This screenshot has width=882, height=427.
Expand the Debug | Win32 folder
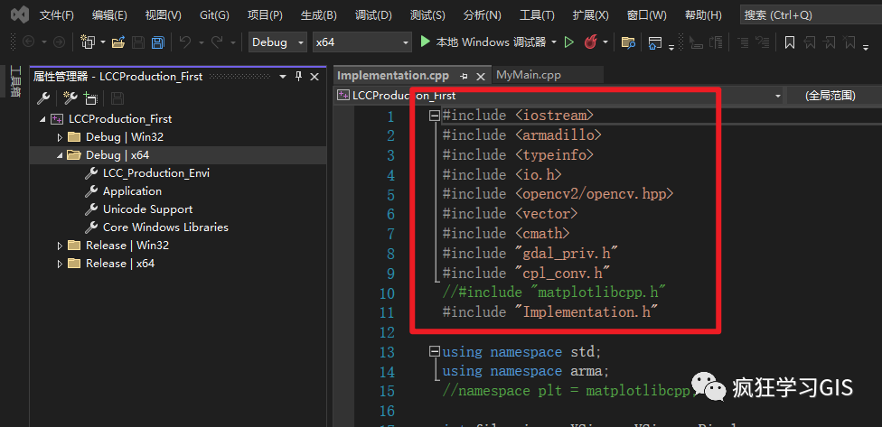pyautogui.click(x=61, y=137)
